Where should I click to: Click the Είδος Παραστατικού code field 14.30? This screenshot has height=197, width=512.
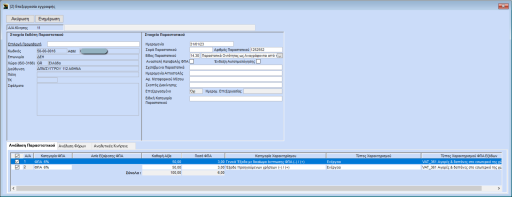pos(195,56)
